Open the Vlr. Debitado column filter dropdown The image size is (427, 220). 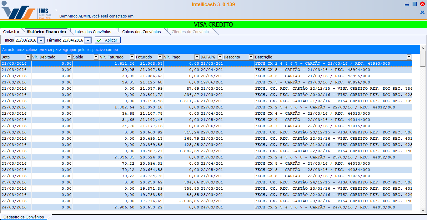(69, 57)
